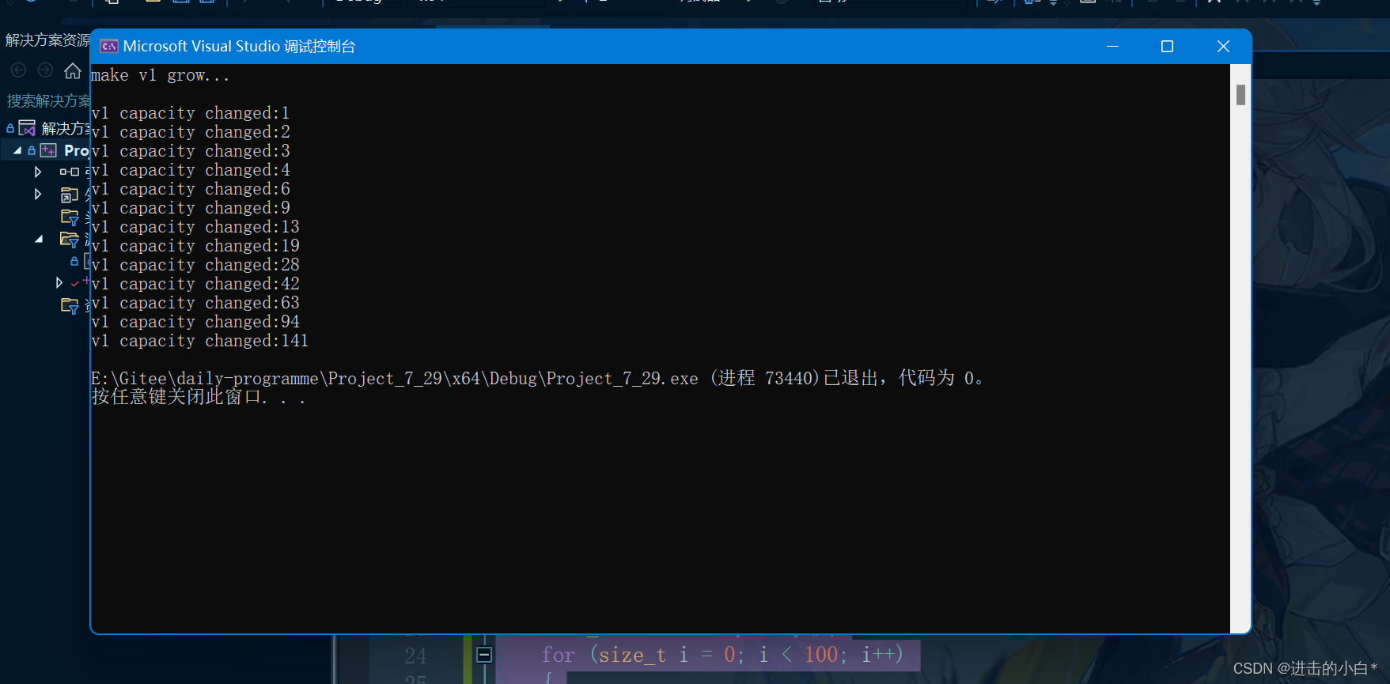1390x684 pixels.
Task: Click the 'v1 capacity changed:1' line
Action: click(191, 113)
